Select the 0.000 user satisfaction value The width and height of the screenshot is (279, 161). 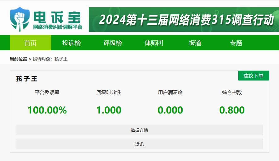[170, 110]
